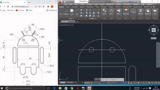The height and width of the screenshot is (90, 160).
Task: Click the Erase tool in Modify panel
Action: coord(98,10)
